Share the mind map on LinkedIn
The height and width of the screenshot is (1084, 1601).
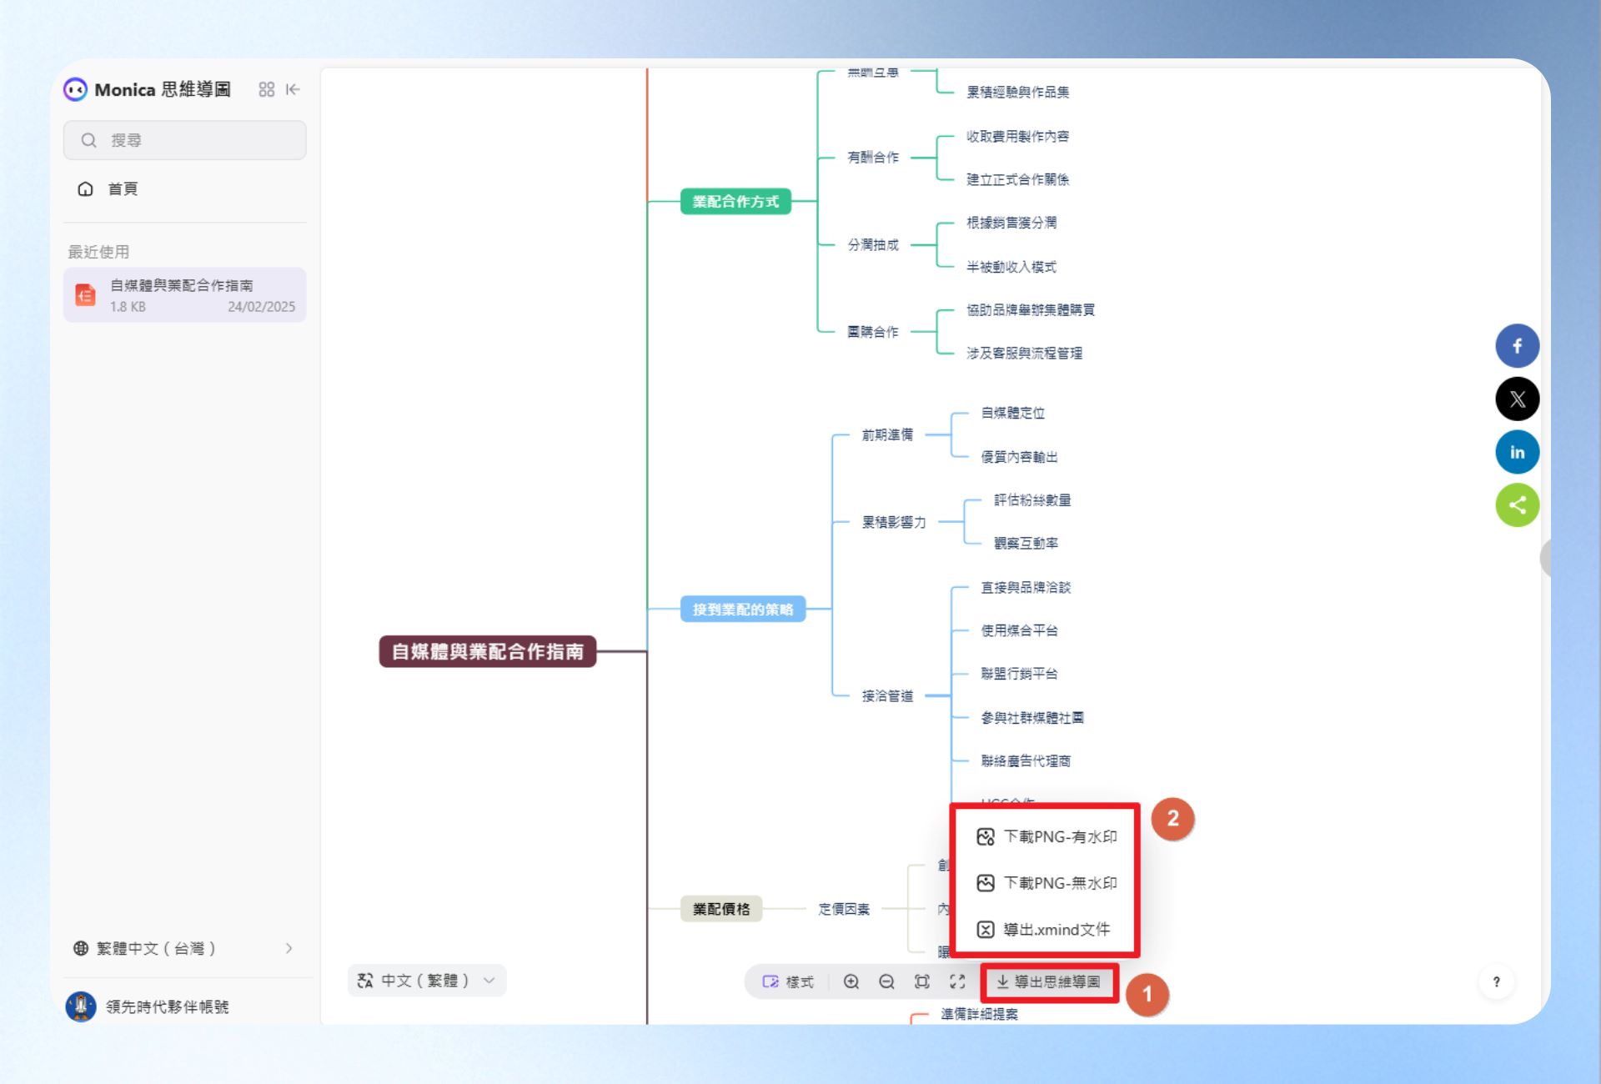(x=1517, y=452)
